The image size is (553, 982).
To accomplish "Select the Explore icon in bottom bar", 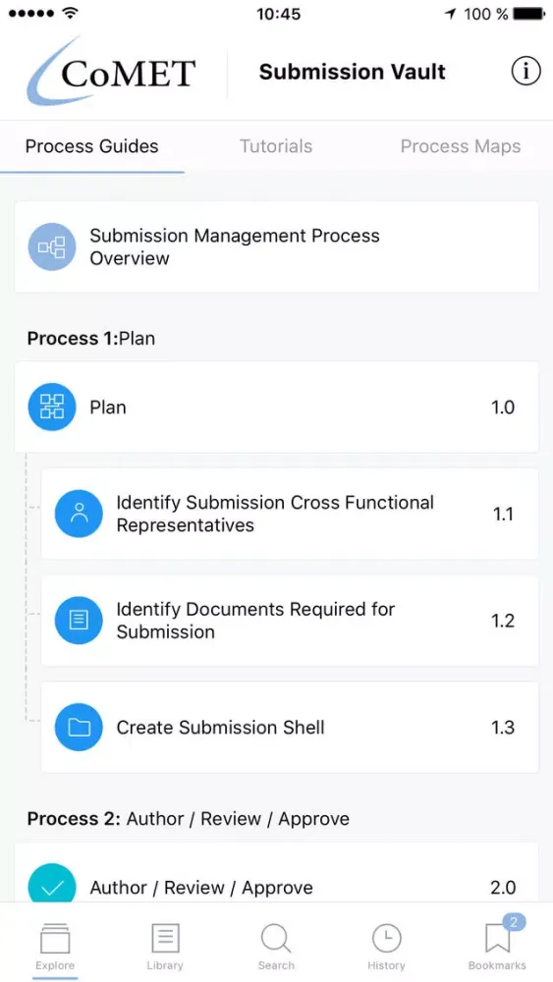I will (x=55, y=940).
